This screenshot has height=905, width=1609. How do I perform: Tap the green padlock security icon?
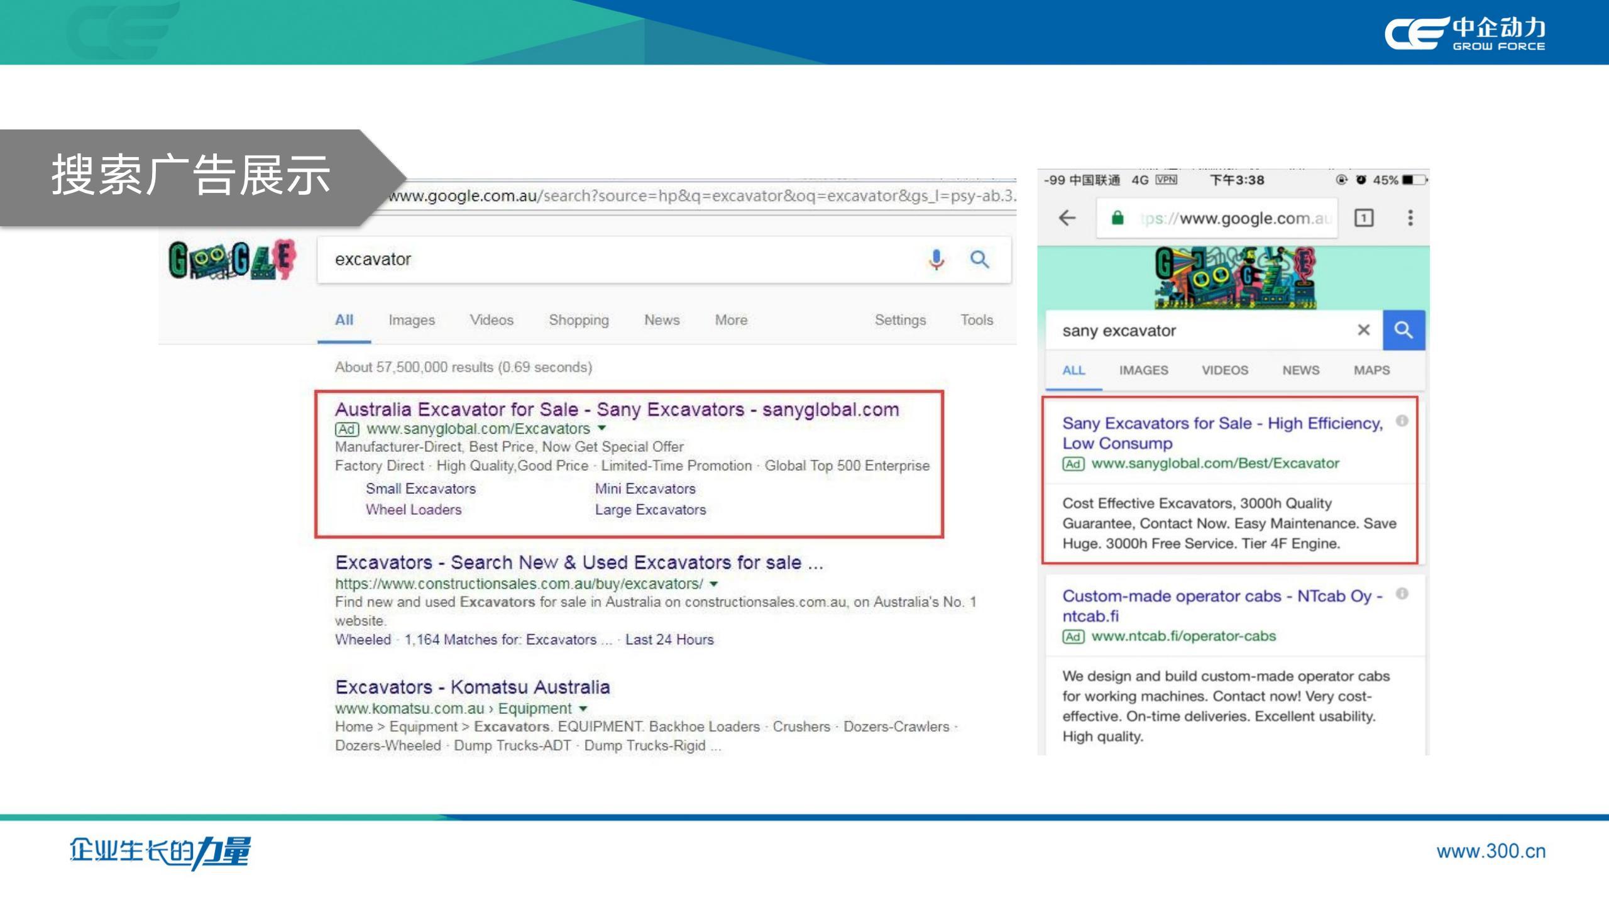coord(1117,218)
